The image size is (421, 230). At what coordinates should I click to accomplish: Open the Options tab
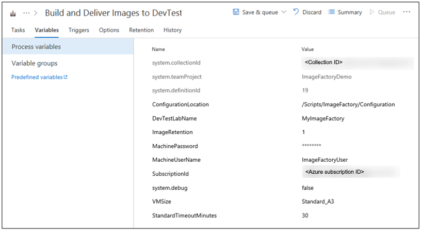point(109,30)
